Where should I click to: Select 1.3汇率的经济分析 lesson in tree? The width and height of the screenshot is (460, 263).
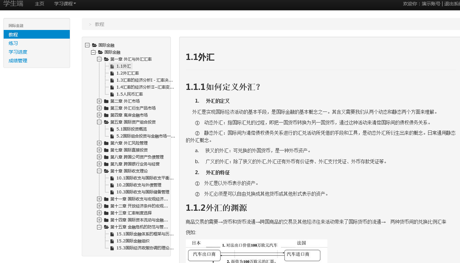point(144,80)
